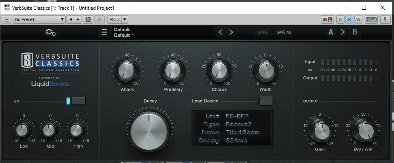Click the Type Rooms2 display line
This screenshot has height=163, width=394.
(227, 124)
